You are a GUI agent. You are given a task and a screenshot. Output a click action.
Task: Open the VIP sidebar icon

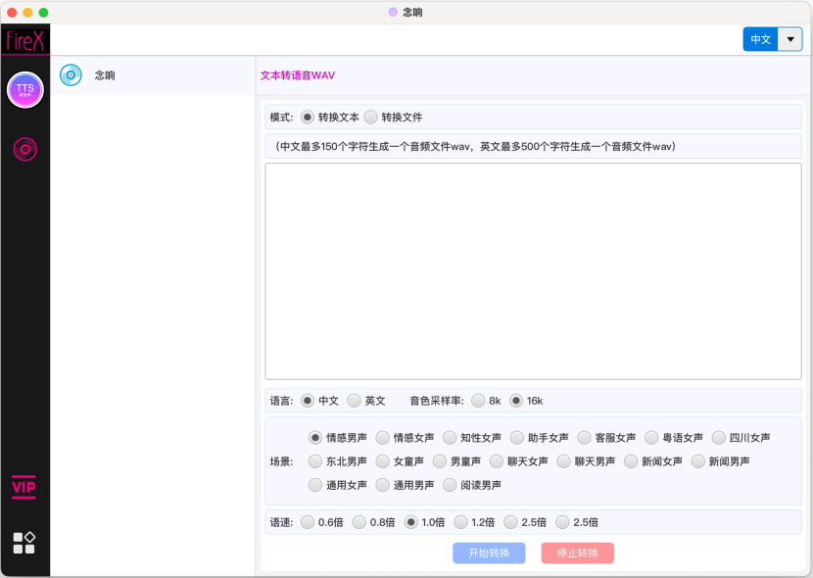click(24, 487)
